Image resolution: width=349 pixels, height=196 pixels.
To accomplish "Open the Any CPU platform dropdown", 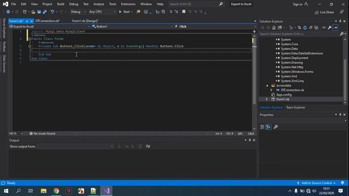I will [102, 12].
